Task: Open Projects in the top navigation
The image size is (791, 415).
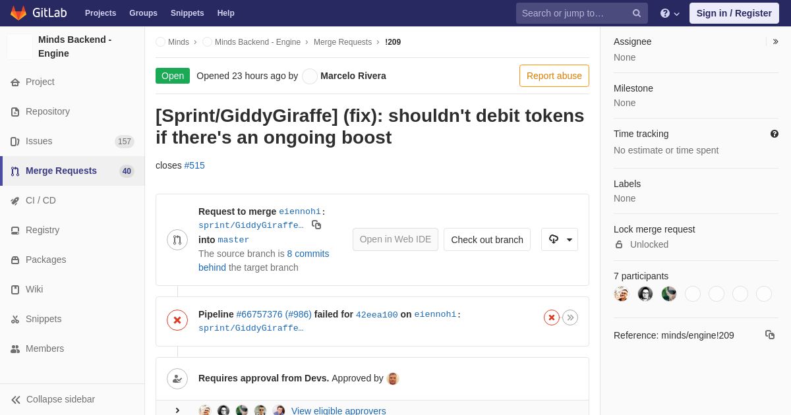Action: (x=100, y=13)
